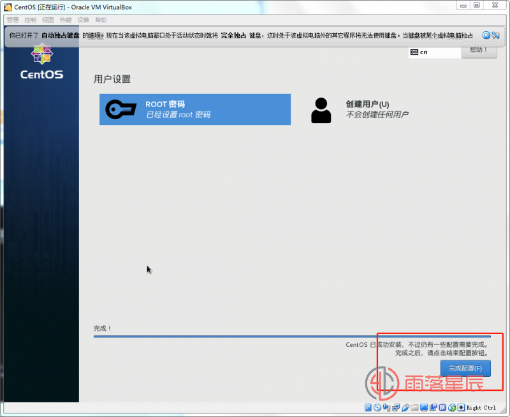The width and height of the screenshot is (510, 417).
Task: Minimize the VirtualBox window
Action: [463, 5]
